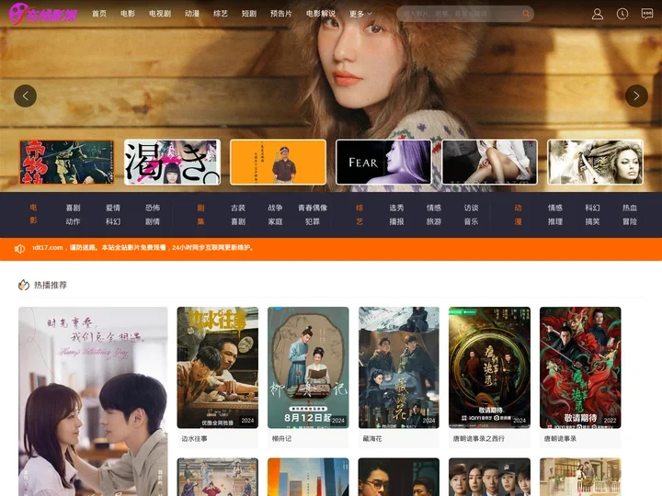Open the 动漫 nav item in the header
662x496 pixels.
tap(192, 14)
